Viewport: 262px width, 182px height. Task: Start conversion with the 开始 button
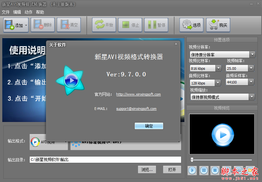tap(104, 25)
